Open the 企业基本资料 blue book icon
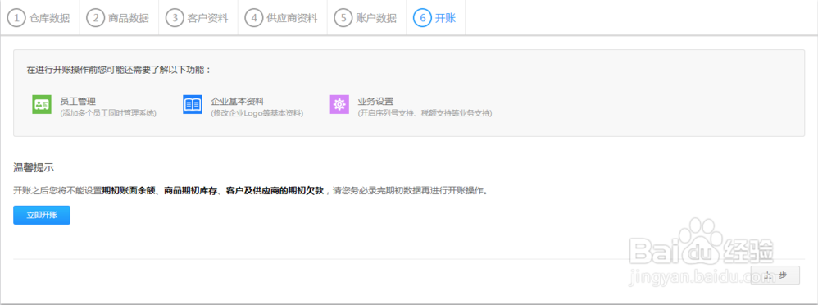818x305 pixels. (192, 104)
